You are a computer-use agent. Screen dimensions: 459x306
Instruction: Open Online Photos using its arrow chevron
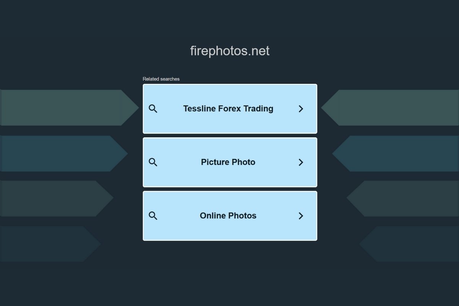click(x=301, y=216)
